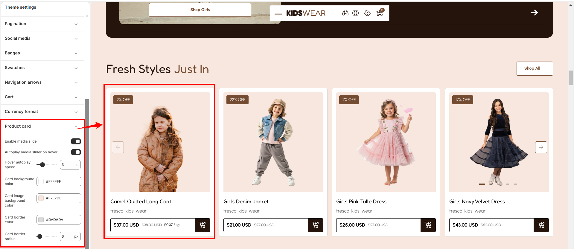The height and width of the screenshot is (249, 574).
Task: Toggle Enable media slide switch
Action: pos(76,141)
